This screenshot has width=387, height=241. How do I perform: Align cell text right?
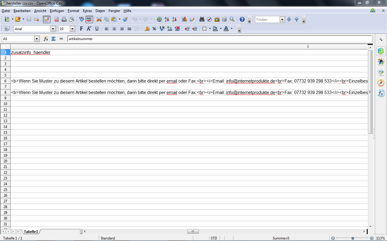[122, 29]
